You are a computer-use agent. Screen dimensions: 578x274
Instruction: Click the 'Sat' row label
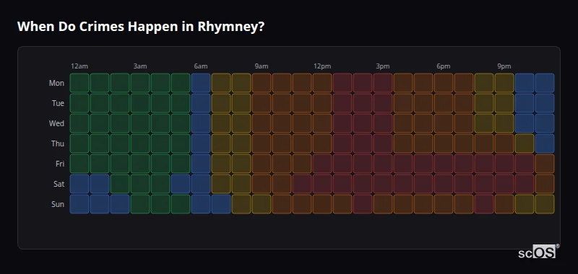click(x=59, y=185)
